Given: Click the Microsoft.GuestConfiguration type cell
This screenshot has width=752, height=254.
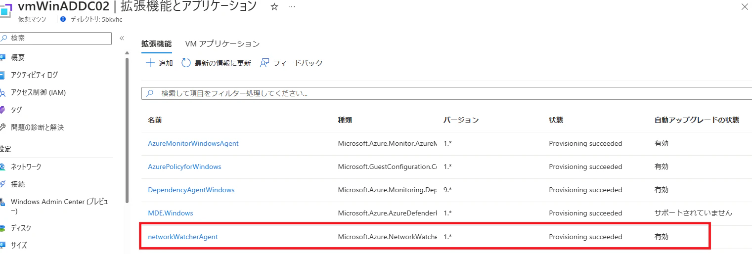Looking at the screenshot, I should pyautogui.click(x=388, y=167).
